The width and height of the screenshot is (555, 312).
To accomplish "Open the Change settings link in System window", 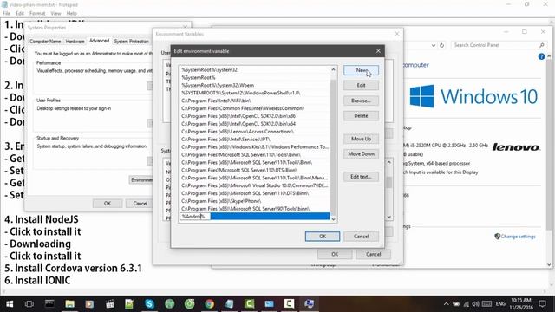I will 518,237.
